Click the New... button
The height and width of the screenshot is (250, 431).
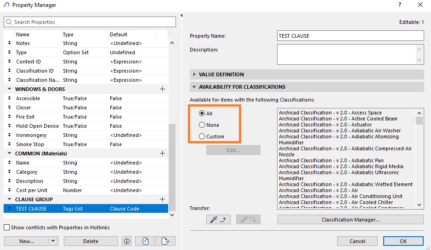click(27, 241)
